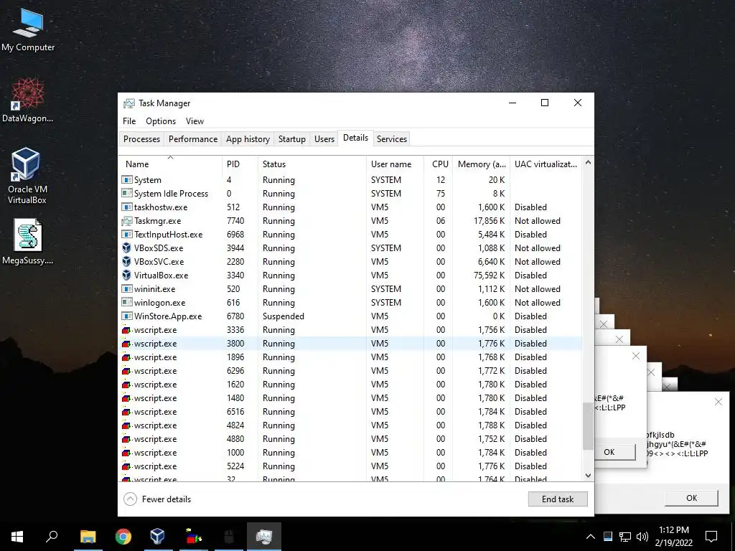Sort by UAC virtualization column header
The width and height of the screenshot is (735, 551).
point(546,164)
